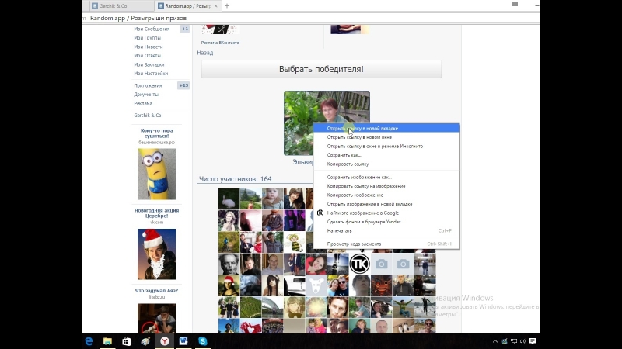Switch to the Gerchik & Co tab

[x=117, y=5]
